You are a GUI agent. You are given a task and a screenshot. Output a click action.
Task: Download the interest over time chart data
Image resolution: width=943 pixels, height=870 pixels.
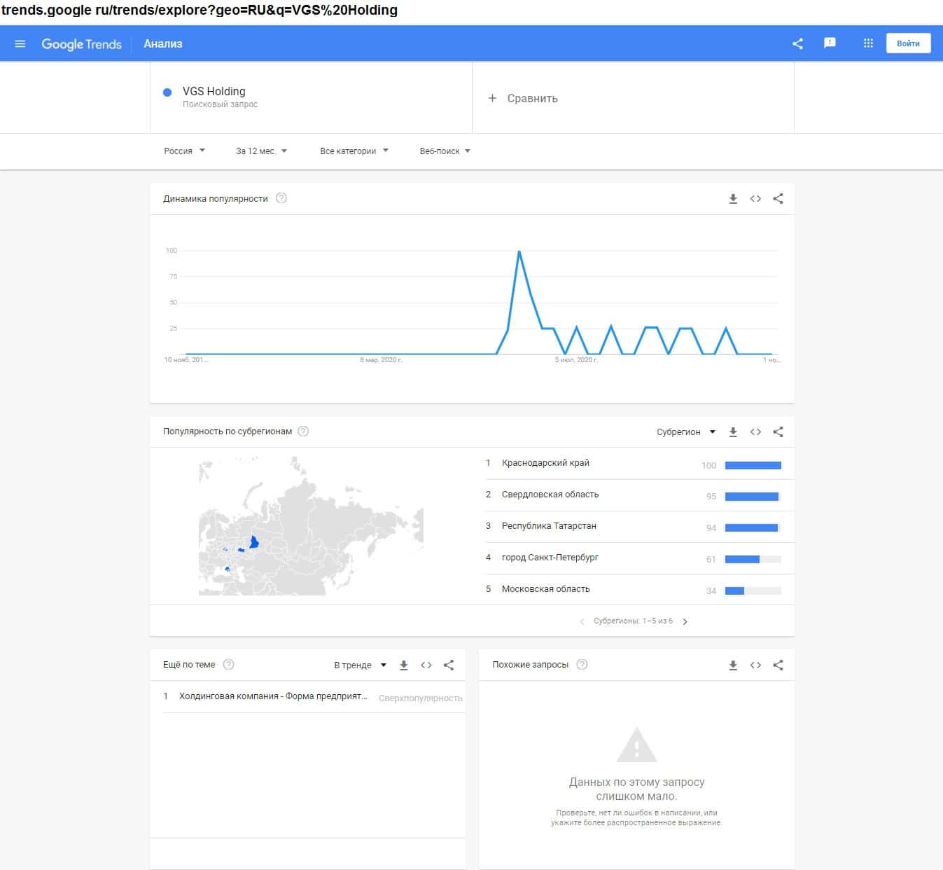coord(733,199)
